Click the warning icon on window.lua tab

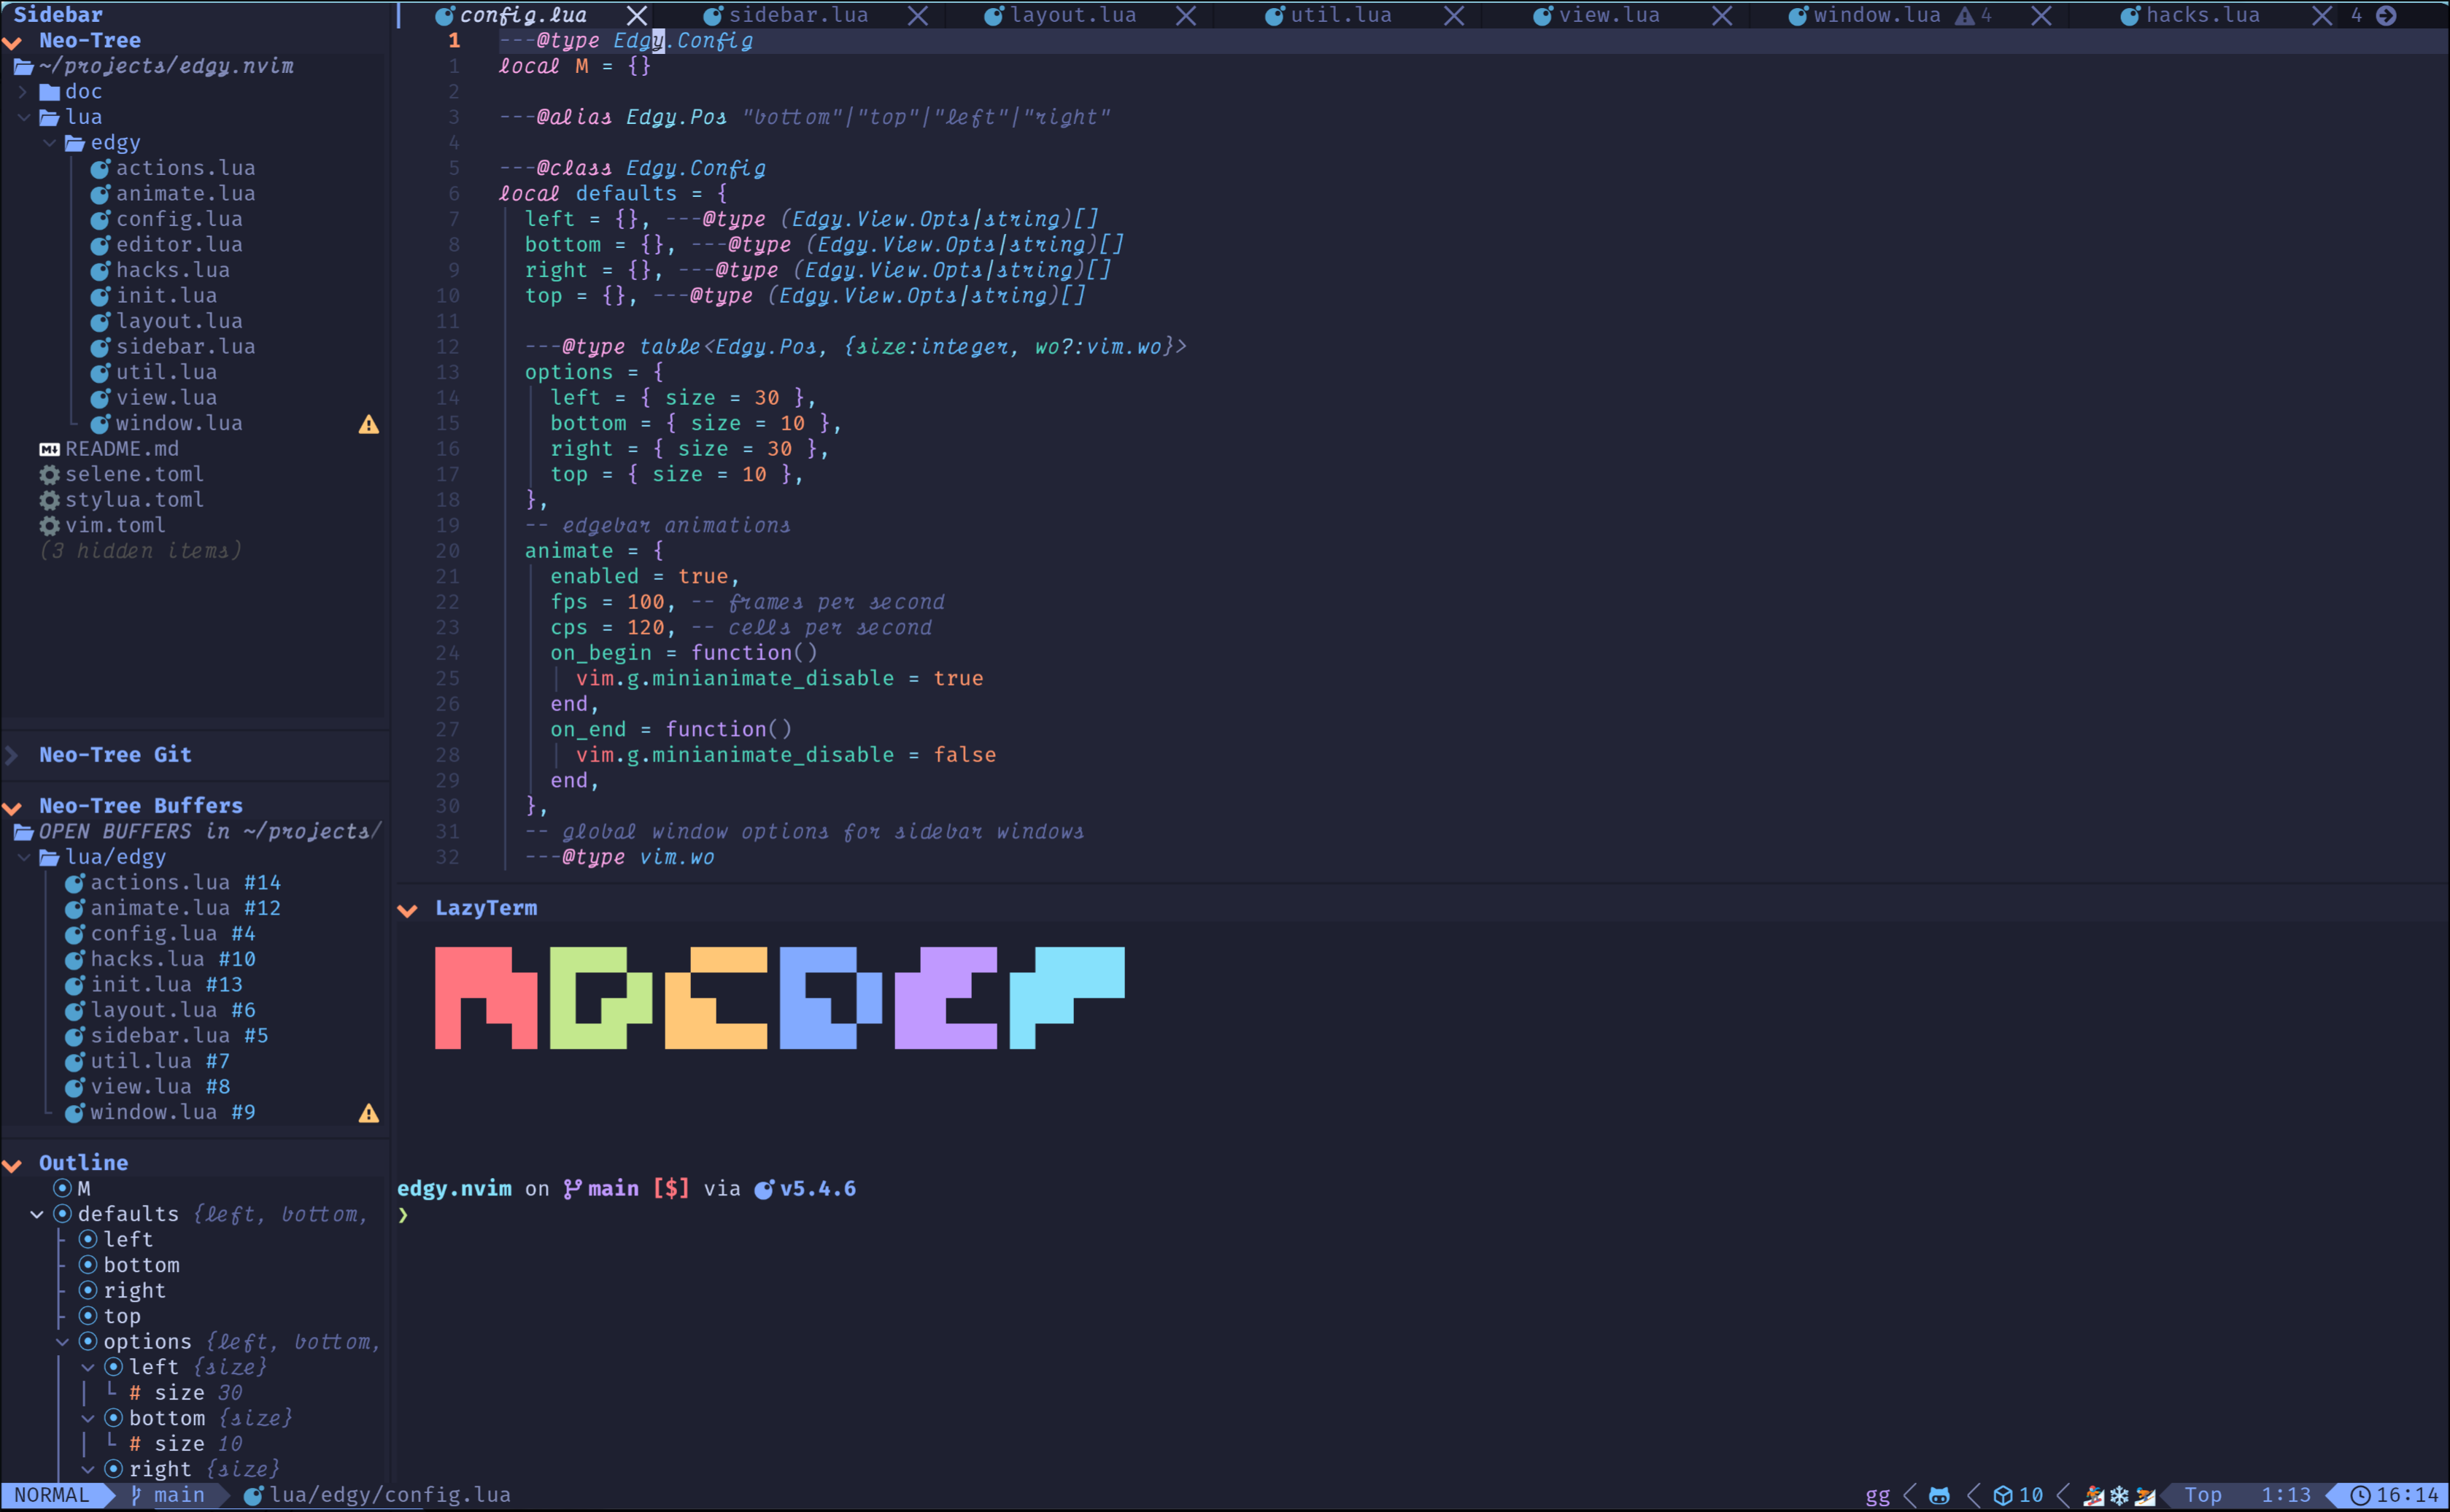tap(1965, 15)
